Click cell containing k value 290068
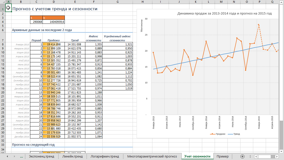284x160 pixels. pyautogui.click(x=36, y=22)
